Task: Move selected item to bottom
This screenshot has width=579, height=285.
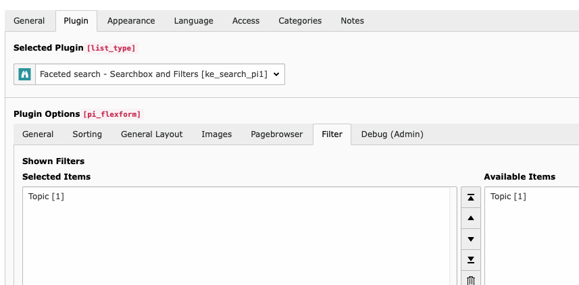Action: pos(471,260)
